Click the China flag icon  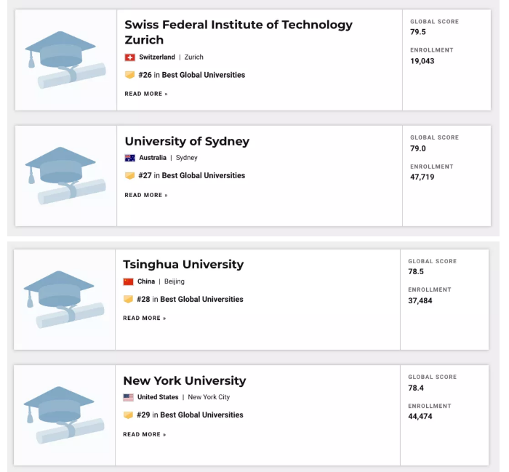[x=129, y=281]
